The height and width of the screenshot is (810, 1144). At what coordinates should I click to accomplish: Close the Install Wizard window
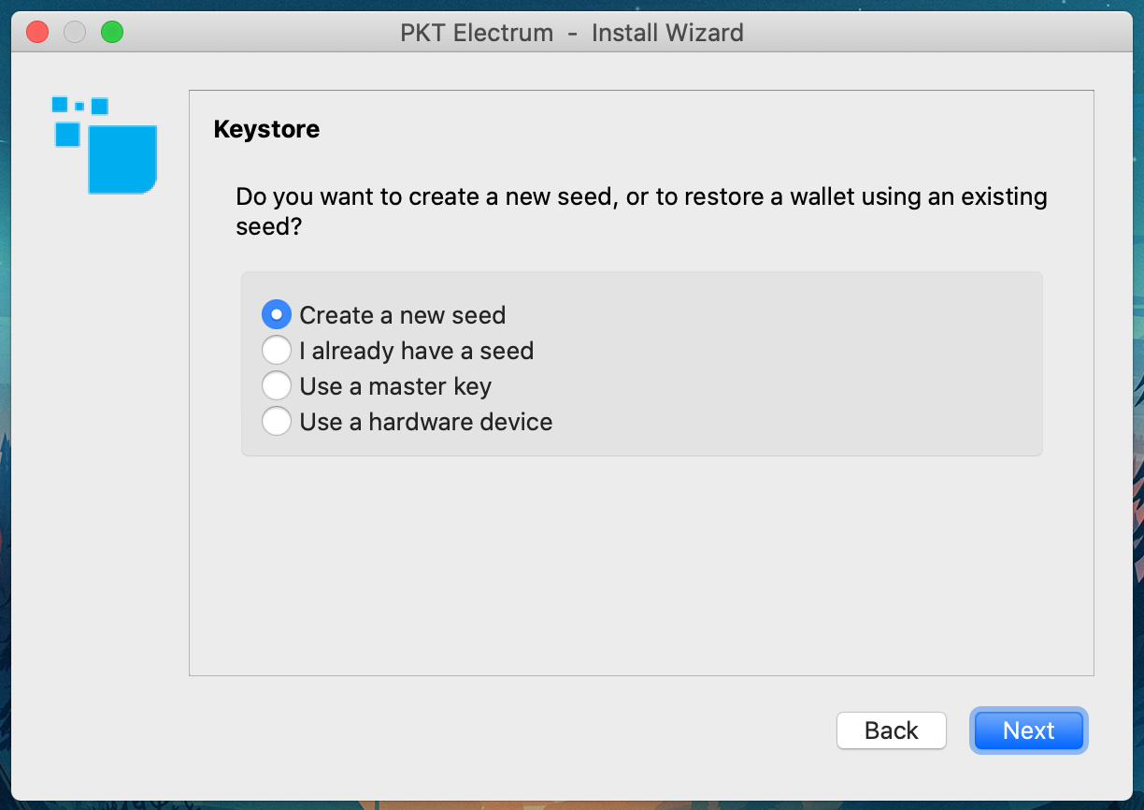click(x=37, y=33)
